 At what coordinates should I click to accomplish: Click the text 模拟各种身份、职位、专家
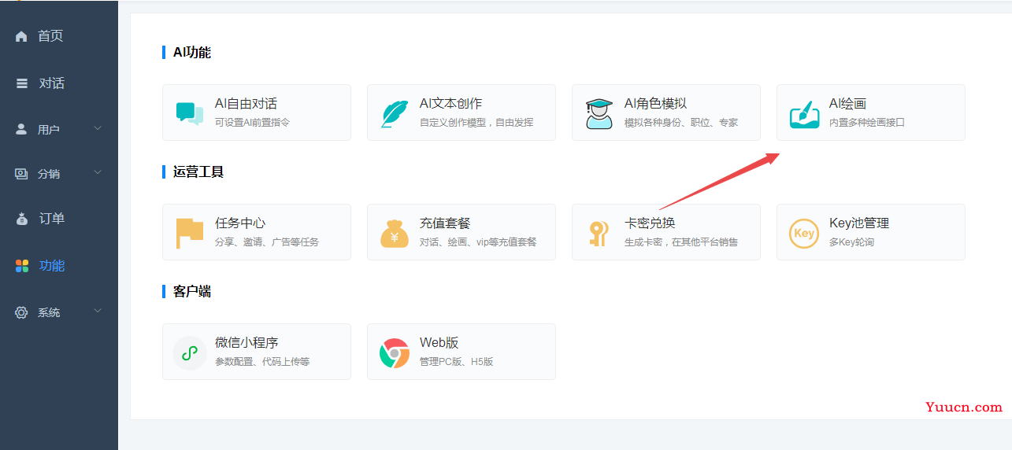[x=681, y=123]
